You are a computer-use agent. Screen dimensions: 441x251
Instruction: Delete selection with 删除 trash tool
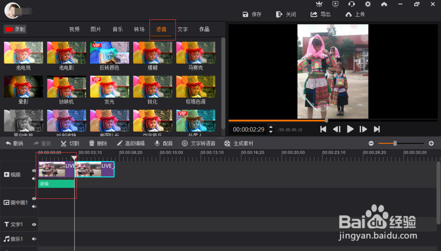(x=98, y=144)
